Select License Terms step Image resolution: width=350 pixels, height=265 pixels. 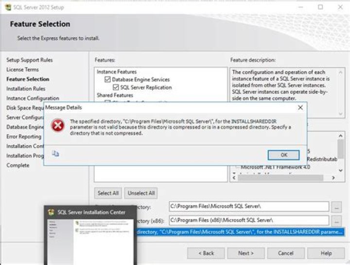[x=22, y=70]
